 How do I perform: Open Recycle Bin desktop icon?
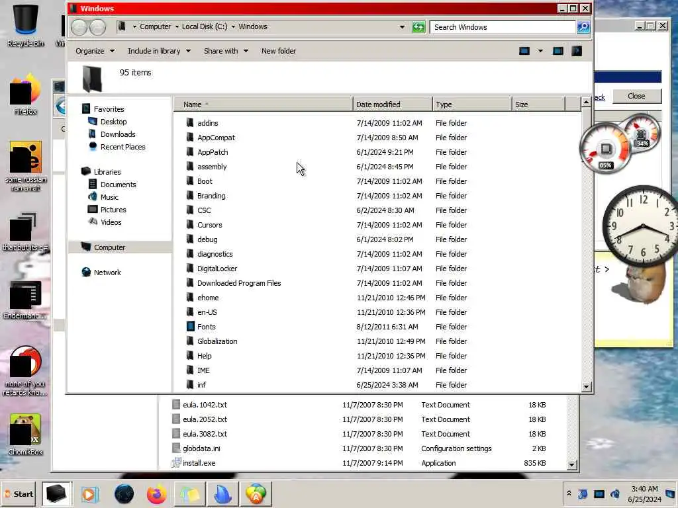[26, 26]
